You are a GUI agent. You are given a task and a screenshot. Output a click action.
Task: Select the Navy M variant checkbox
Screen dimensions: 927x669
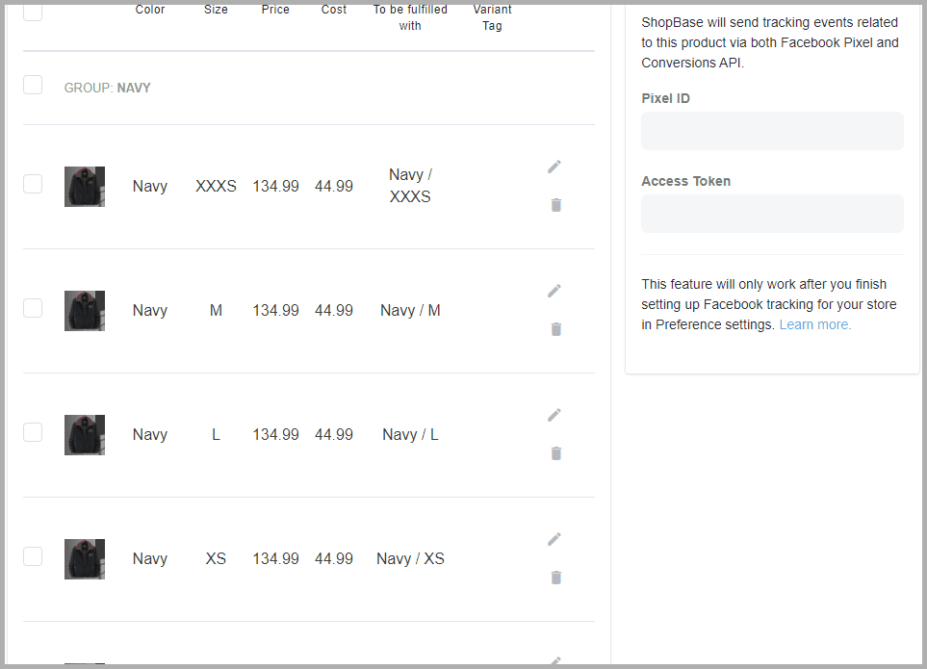point(33,308)
